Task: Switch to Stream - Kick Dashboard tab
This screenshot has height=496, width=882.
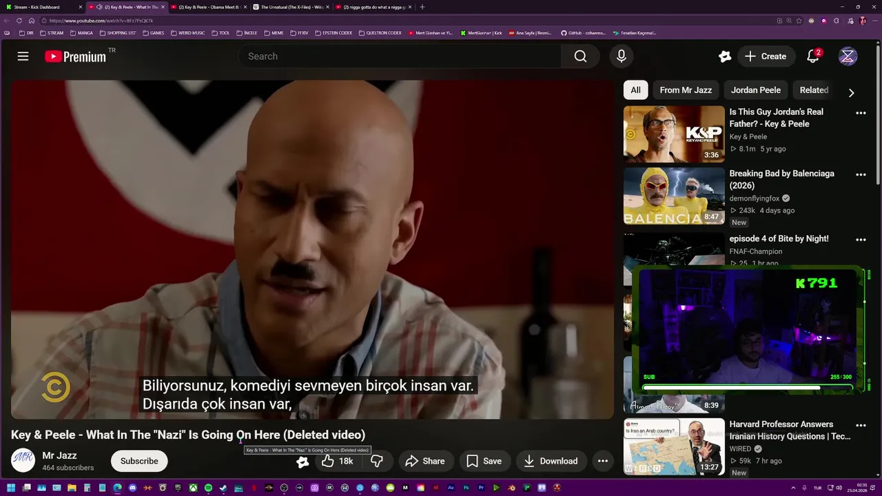Action: [43, 7]
